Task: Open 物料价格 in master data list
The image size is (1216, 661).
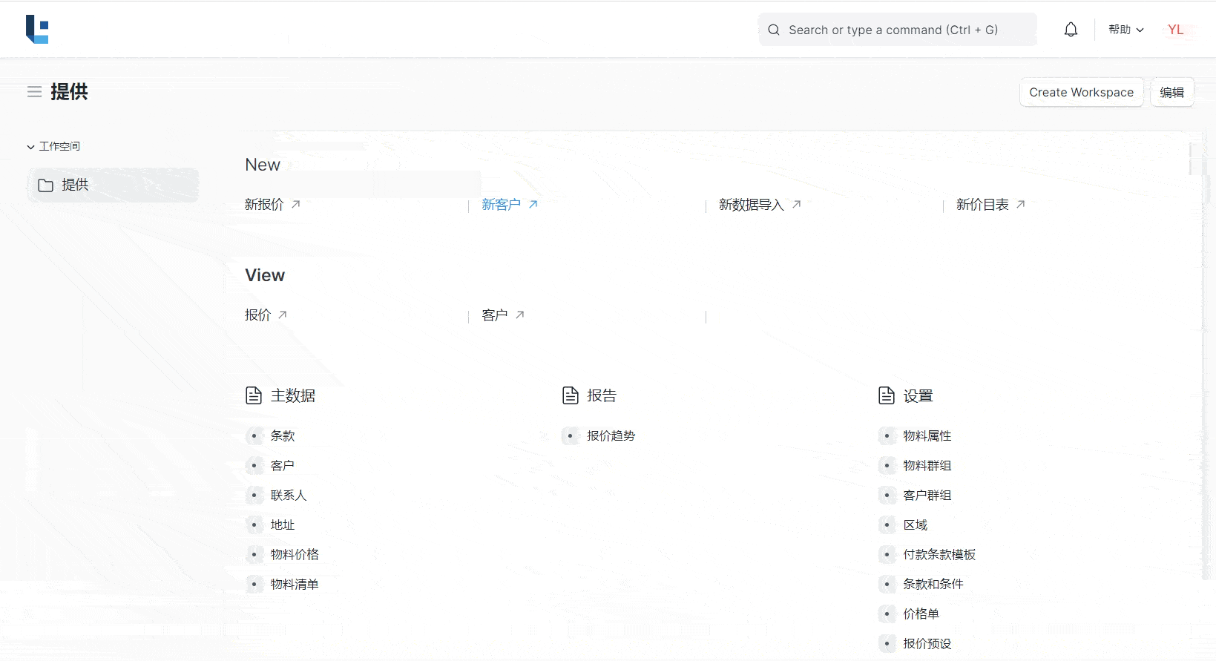Action: (x=295, y=555)
